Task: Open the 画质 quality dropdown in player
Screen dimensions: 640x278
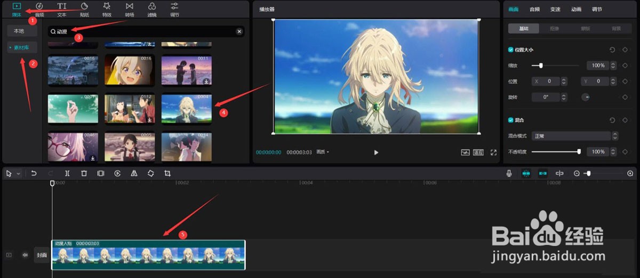Action: [x=323, y=152]
